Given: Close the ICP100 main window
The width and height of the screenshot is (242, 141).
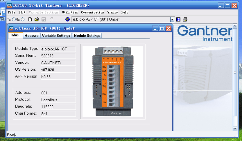Looking at the screenshot, I should (x=234, y=6).
